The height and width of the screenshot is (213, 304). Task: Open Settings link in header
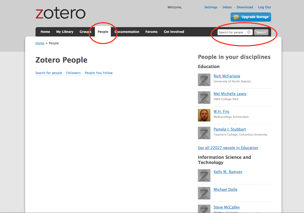tap(211, 7)
